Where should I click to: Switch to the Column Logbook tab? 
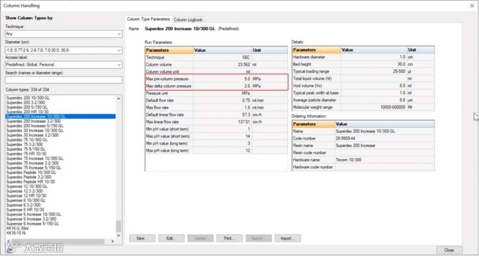point(188,19)
